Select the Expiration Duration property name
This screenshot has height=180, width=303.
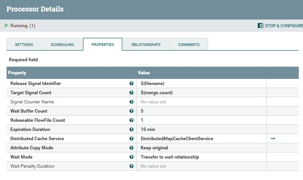(30, 129)
